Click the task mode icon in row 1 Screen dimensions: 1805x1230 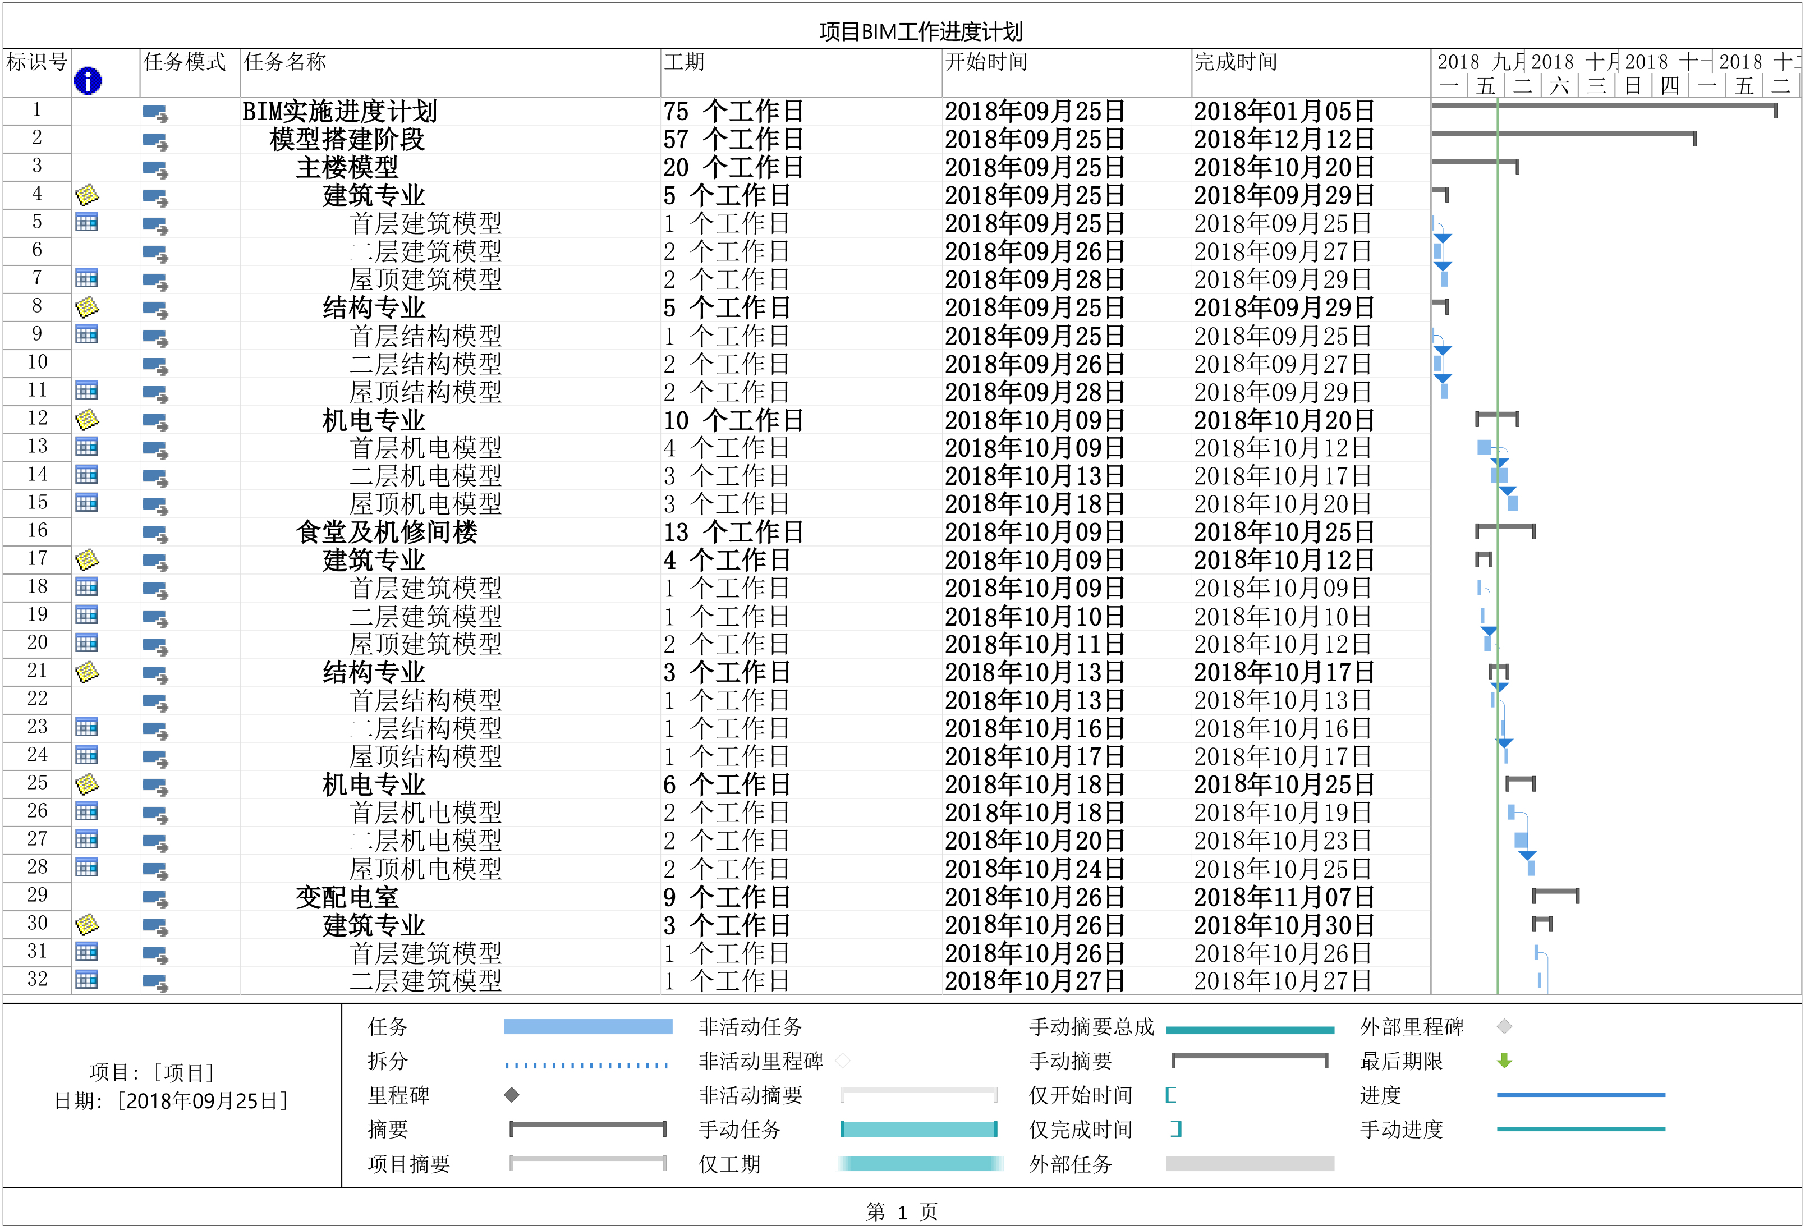point(155,113)
